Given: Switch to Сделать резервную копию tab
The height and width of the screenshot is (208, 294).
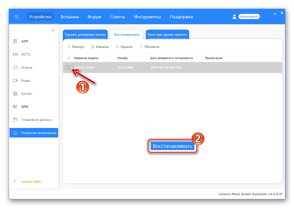Looking at the screenshot, I should (85, 35).
